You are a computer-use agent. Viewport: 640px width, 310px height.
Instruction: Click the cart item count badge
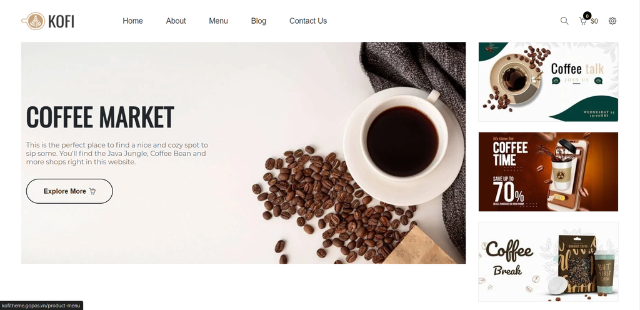pyautogui.click(x=587, y=16)
